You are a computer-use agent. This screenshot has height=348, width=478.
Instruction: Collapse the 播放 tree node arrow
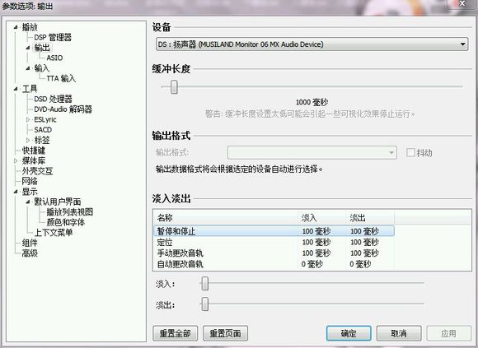tap(16, 27)
